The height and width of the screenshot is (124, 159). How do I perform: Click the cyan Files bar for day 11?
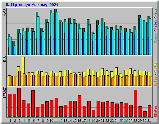[57, 33]
